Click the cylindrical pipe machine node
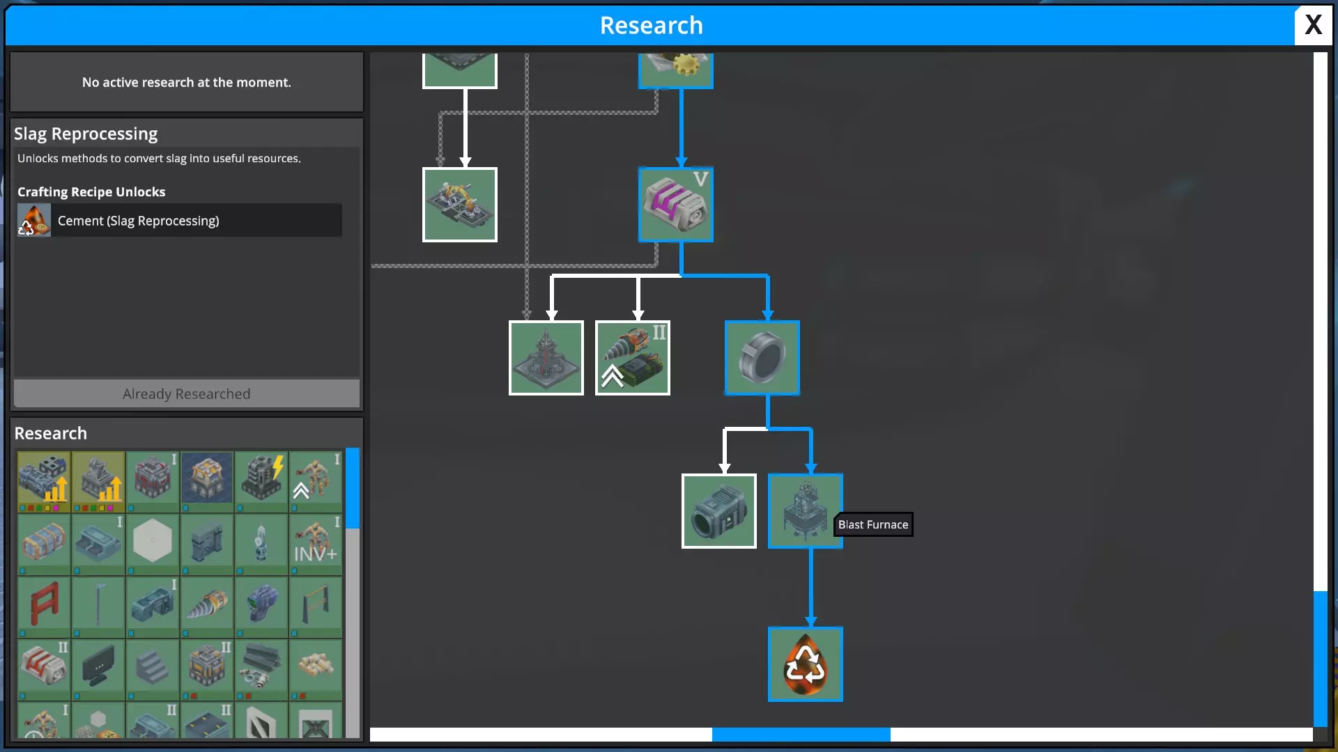Viewport: 1338px width, 752px height. coord(718,510)
